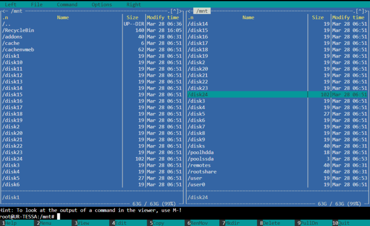The image size is (370, 226).
Task: Open the Left menu
Action: 11,4
